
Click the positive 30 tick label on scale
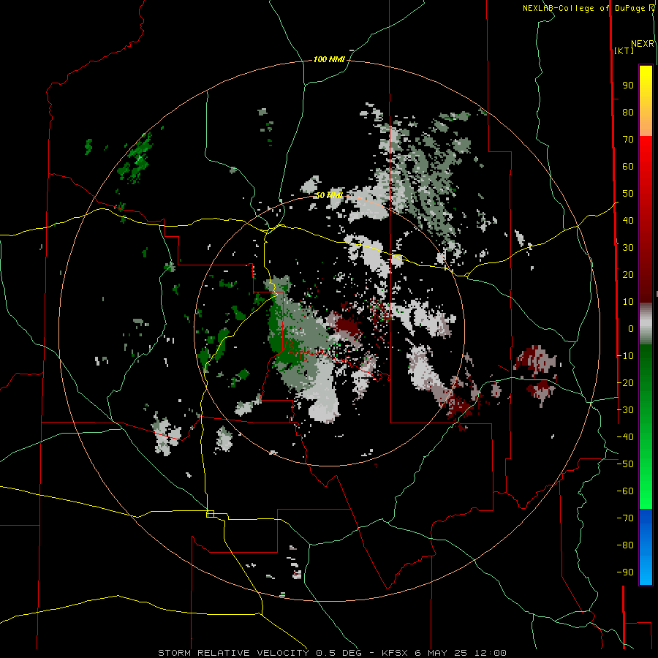[628, 248]
